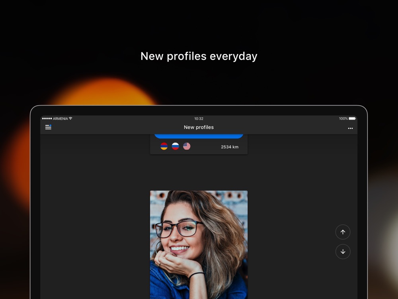Click the down arrow for next profile
Screen dimensions: 398x299
(343, 252)
